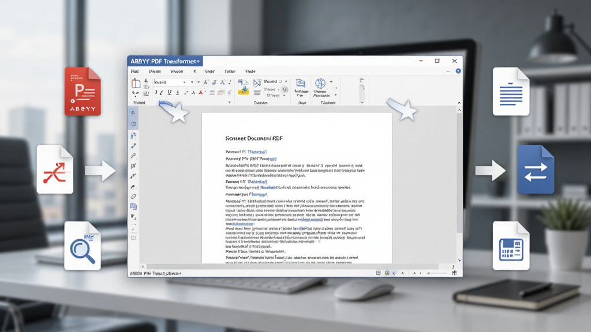Viewport: 591px width, 332px height.
Task: Click the bottom boxed icon in left sidebar
Action: pyautogui.click(x=133, y=238)
